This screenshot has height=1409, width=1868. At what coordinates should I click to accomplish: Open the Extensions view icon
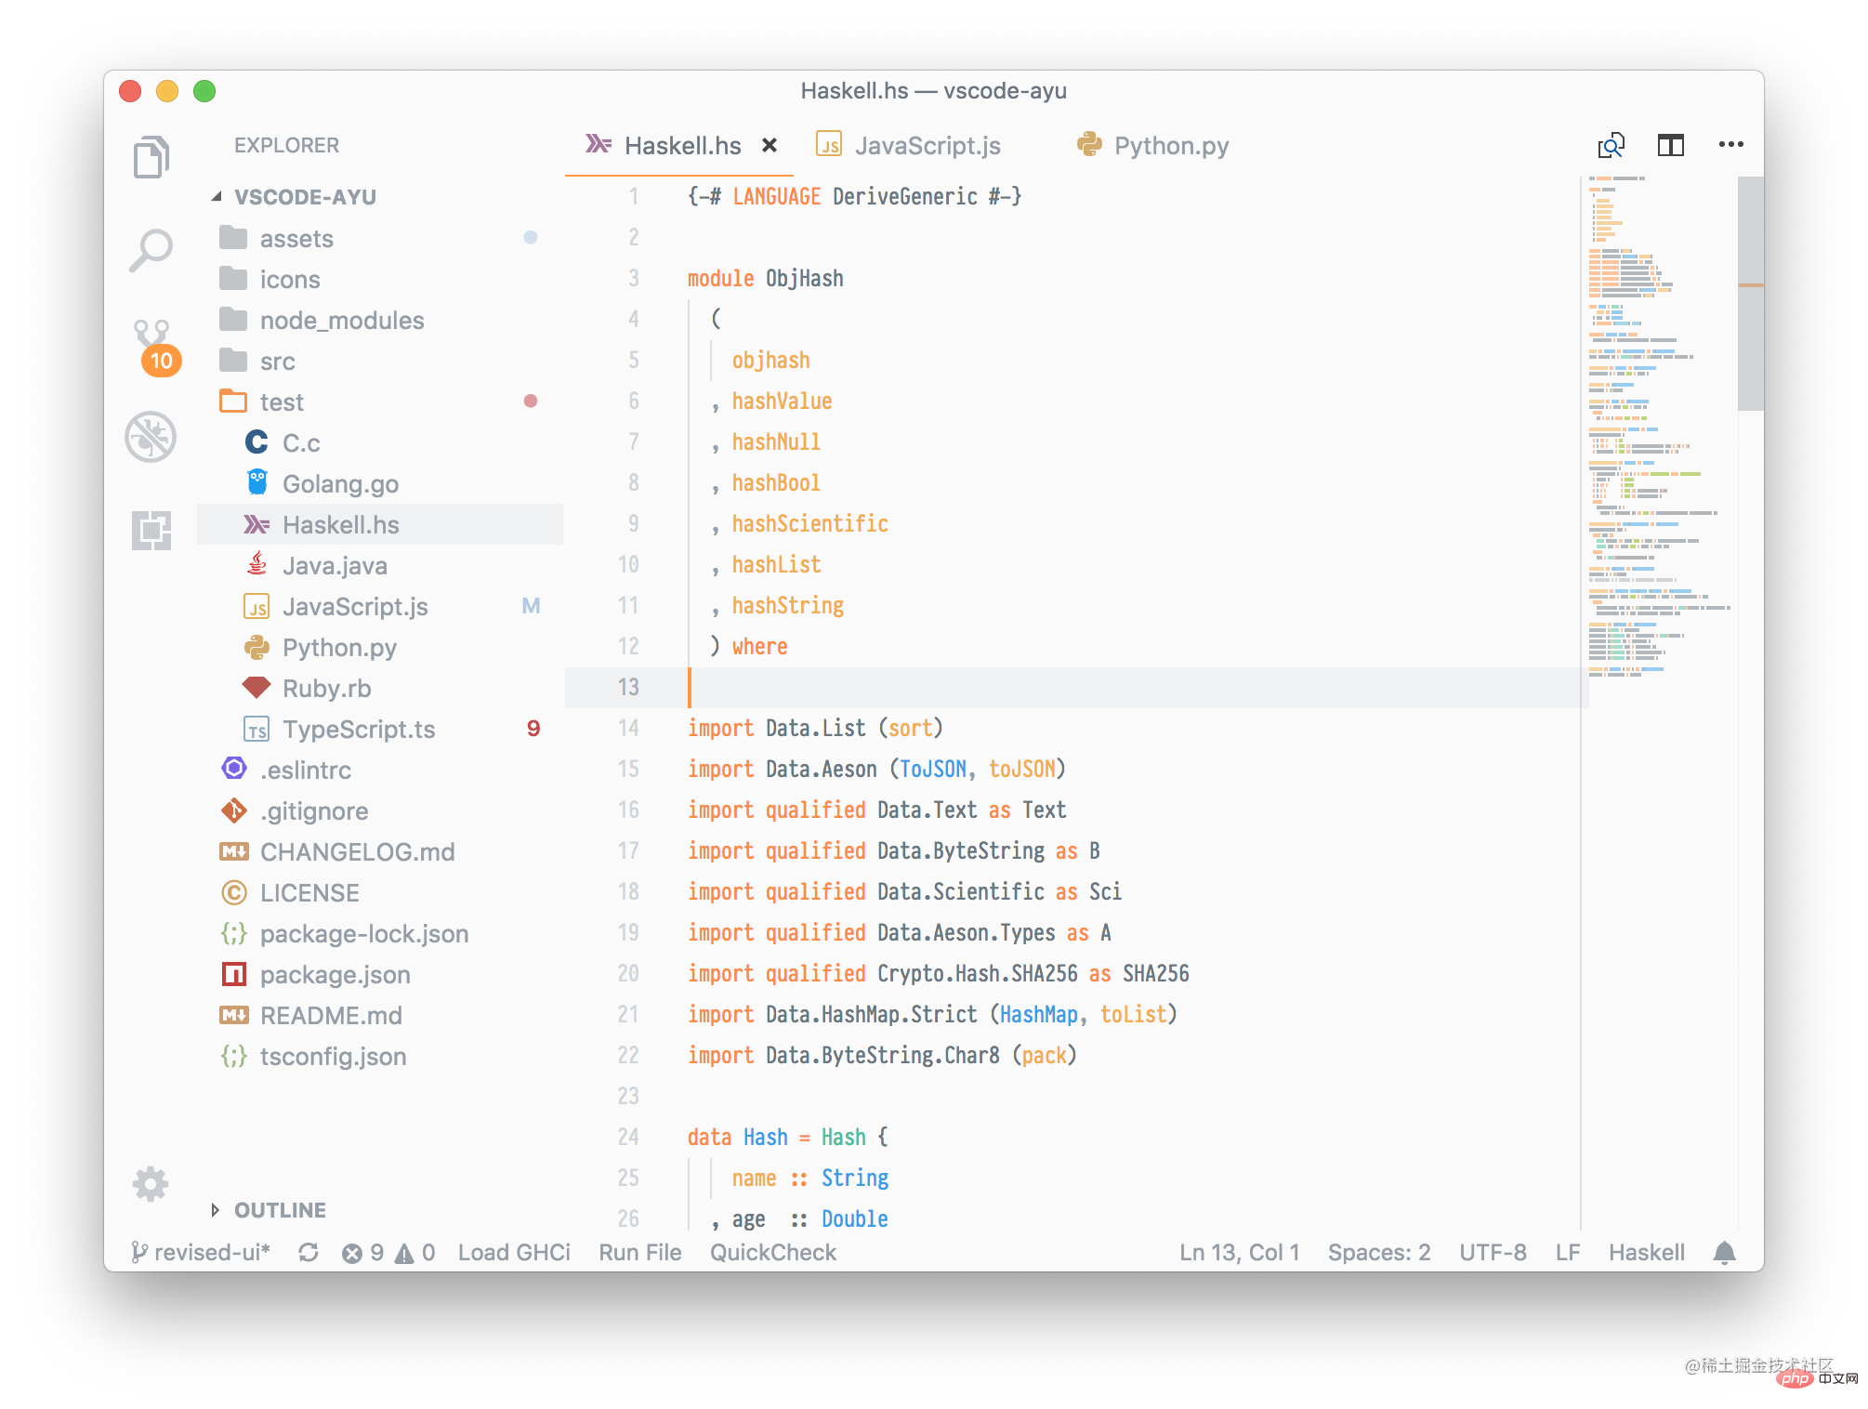point(151,531)
